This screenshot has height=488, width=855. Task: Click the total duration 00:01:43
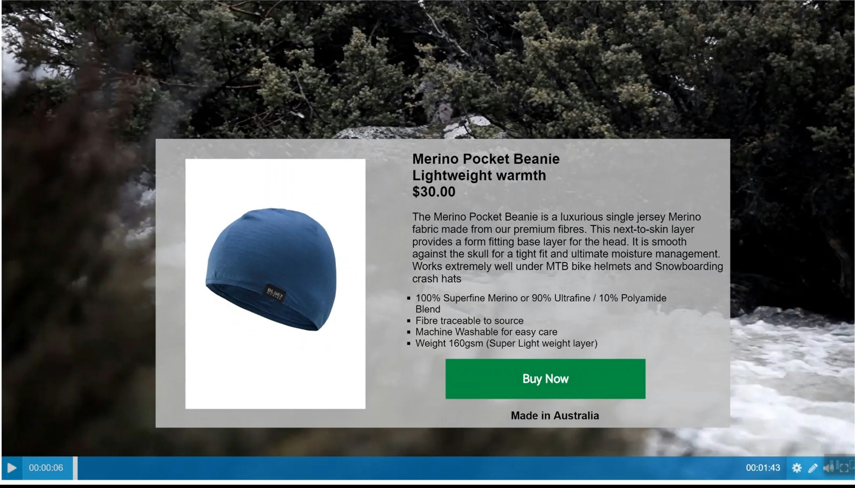[x=763, y=468]
